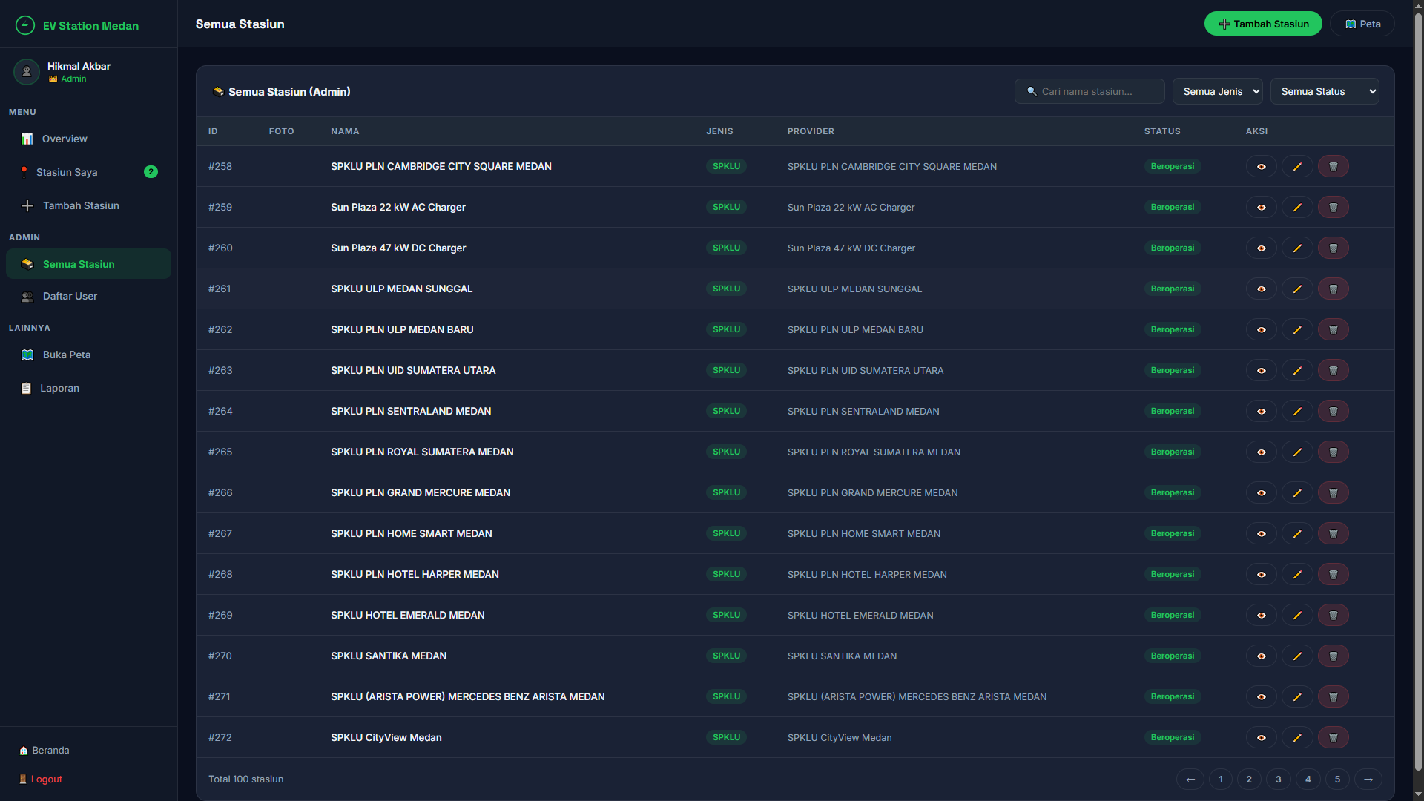Go to Beranda link
Screen dimensions: 1424x801
pyautogui.click(x=44, y=750)
